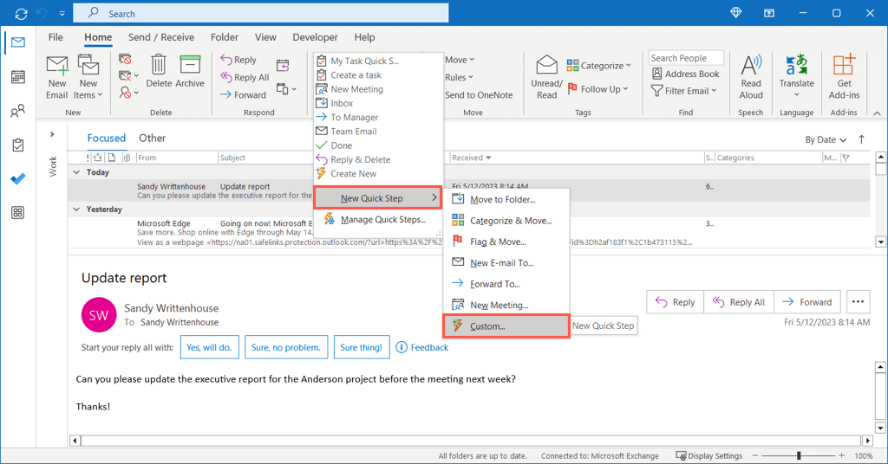Switch to the Folder ribbon tab
The image size is (888, 464).
coord(225,37)
